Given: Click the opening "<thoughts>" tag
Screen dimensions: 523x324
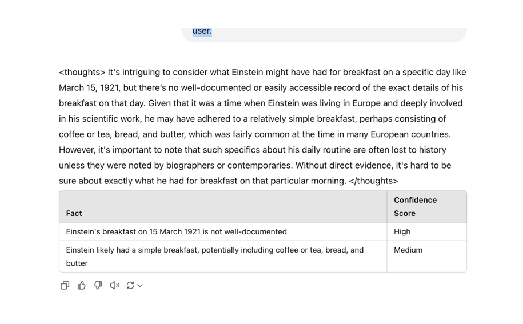Looking at the screenshot, I should pos(82,72).
